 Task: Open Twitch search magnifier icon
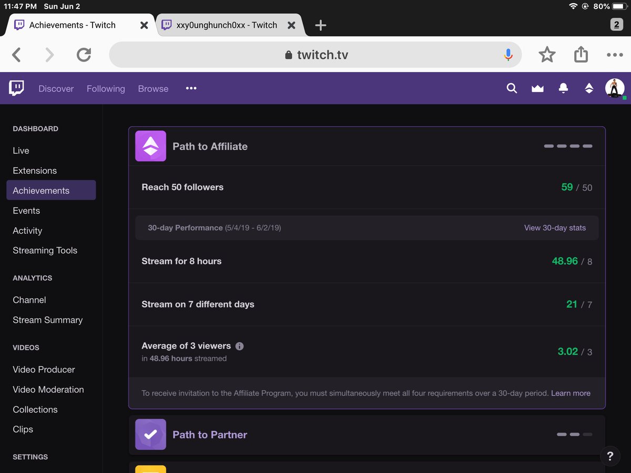click(x=512, y=88)
